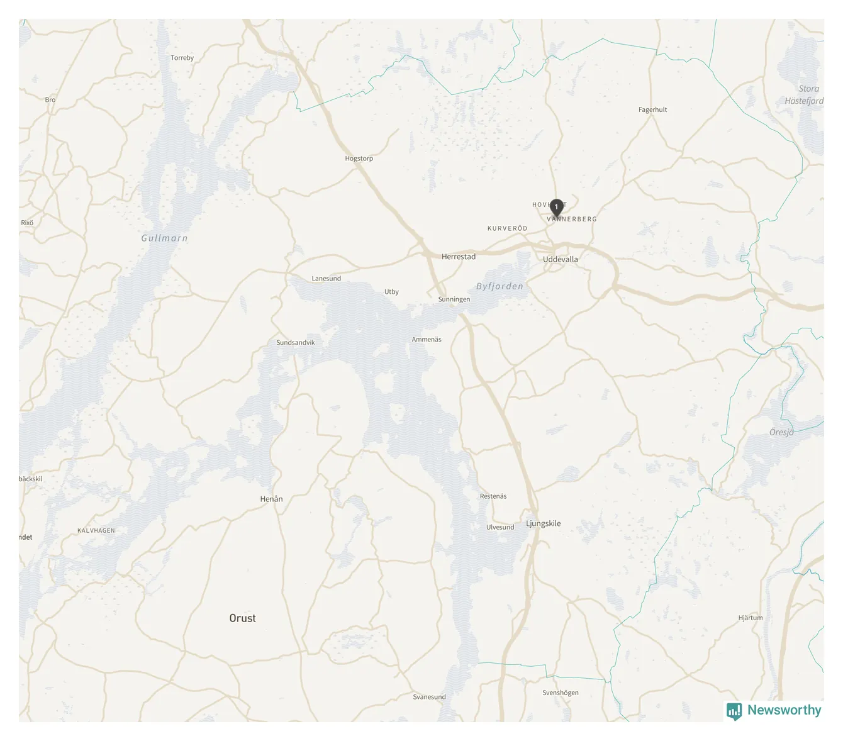Click the numbered map pin marker
The height and width of the screenshot is (741, 843).
tap(556, 208)
